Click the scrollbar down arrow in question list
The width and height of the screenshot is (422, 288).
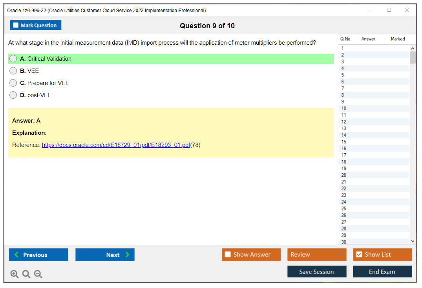point(413,241)
